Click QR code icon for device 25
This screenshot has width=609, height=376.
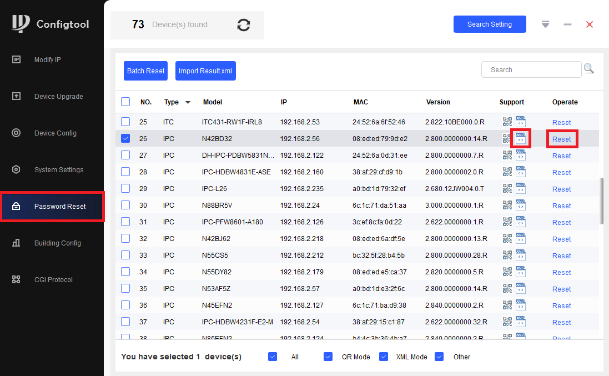coord(507,122)
